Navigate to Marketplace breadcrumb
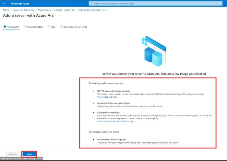This screenshot has width=227, height=161. point(44,10)
